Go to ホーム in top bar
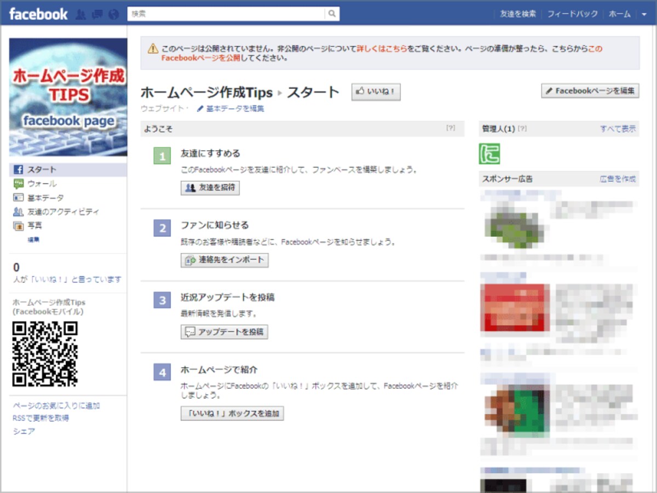This screenshot has width=657, height=493. click(x=620, y=14)
